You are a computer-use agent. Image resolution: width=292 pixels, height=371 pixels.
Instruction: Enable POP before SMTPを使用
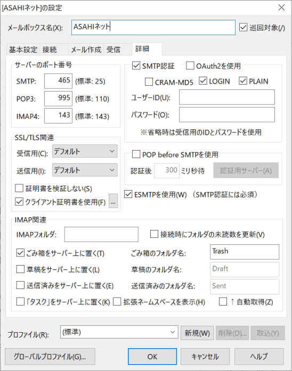point(136,154)
